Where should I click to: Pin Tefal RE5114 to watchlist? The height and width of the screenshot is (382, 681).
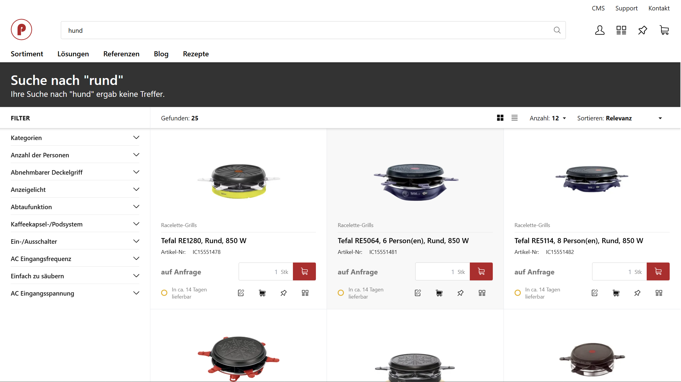click(637, 293)
